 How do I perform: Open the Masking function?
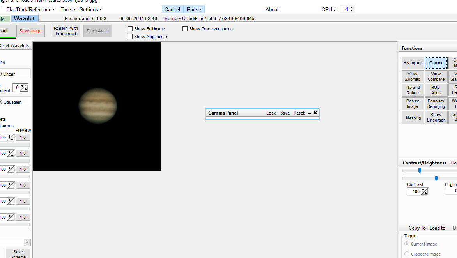click(413, 117)
